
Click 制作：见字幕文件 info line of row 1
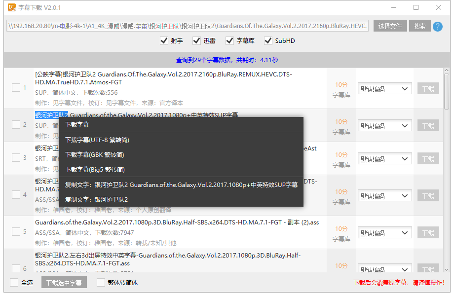pyautogui.click(x=109, y=103)
